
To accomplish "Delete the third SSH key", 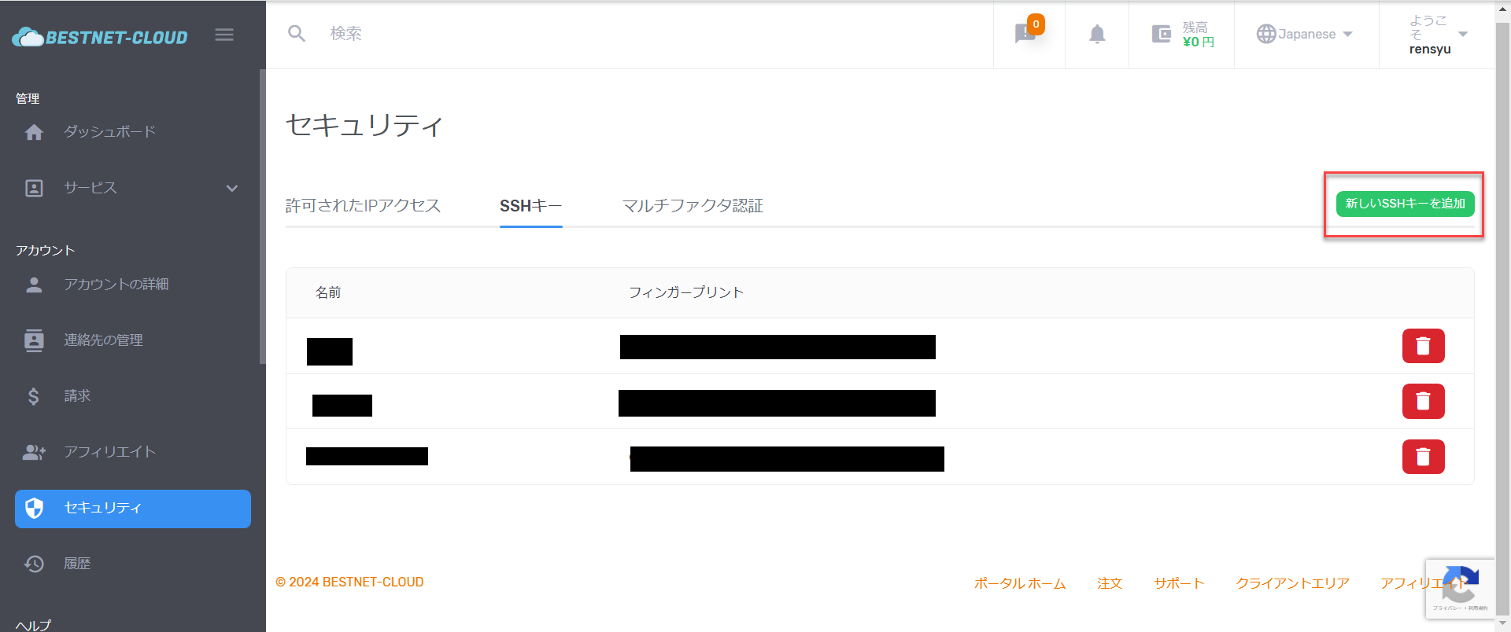I will (x=1423, y=457).
